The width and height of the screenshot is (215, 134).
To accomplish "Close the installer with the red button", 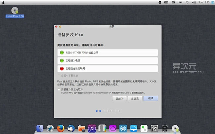I will pos(56,27).
